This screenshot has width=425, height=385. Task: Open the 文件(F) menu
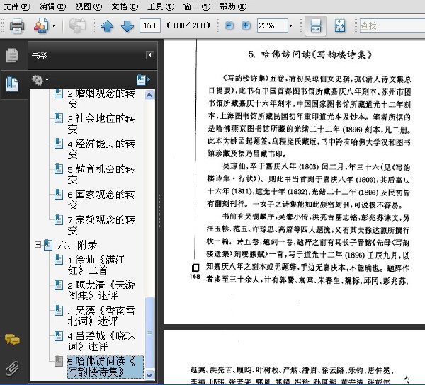(16, 6)
